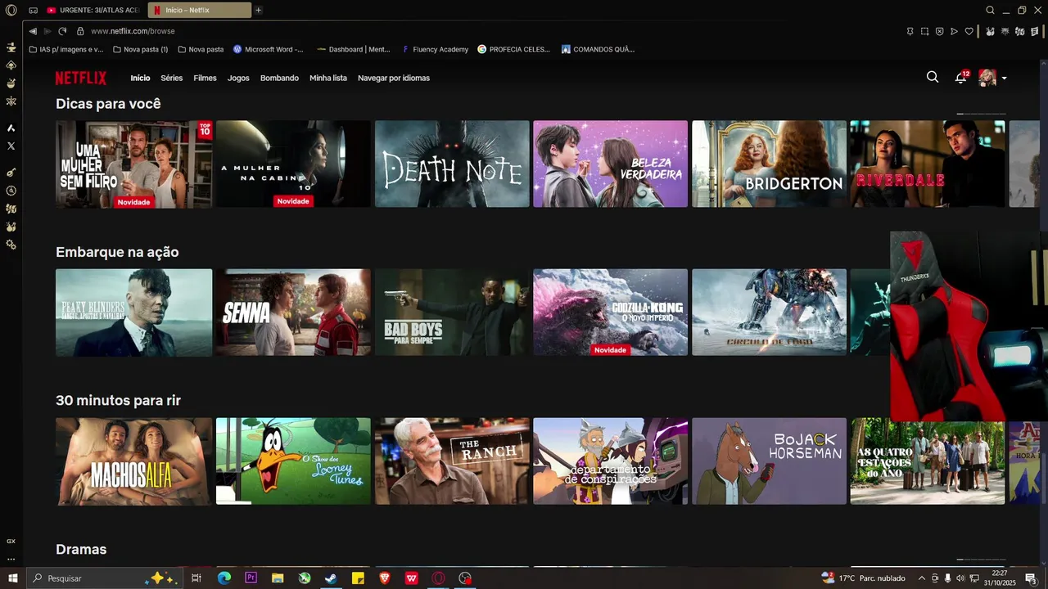This screenshot has width=1048, height=589.
Task: Expand the Netflix profile dropdown caret
Action: (1004, 79)
